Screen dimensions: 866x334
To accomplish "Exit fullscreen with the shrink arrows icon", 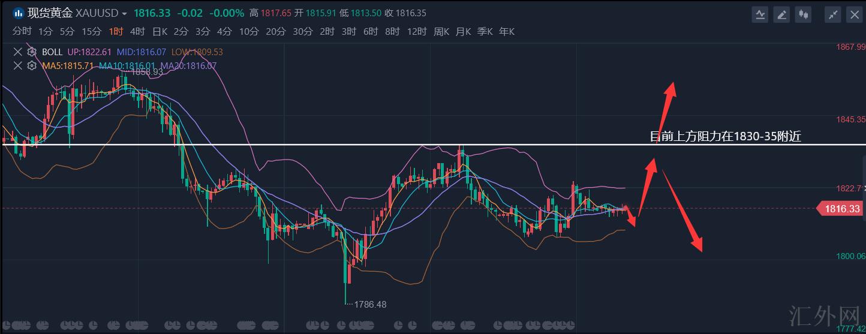I will [x=833, y=14].
